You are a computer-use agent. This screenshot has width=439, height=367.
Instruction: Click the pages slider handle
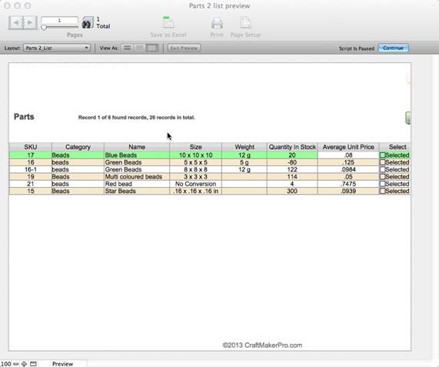click(x=44, y=28)
